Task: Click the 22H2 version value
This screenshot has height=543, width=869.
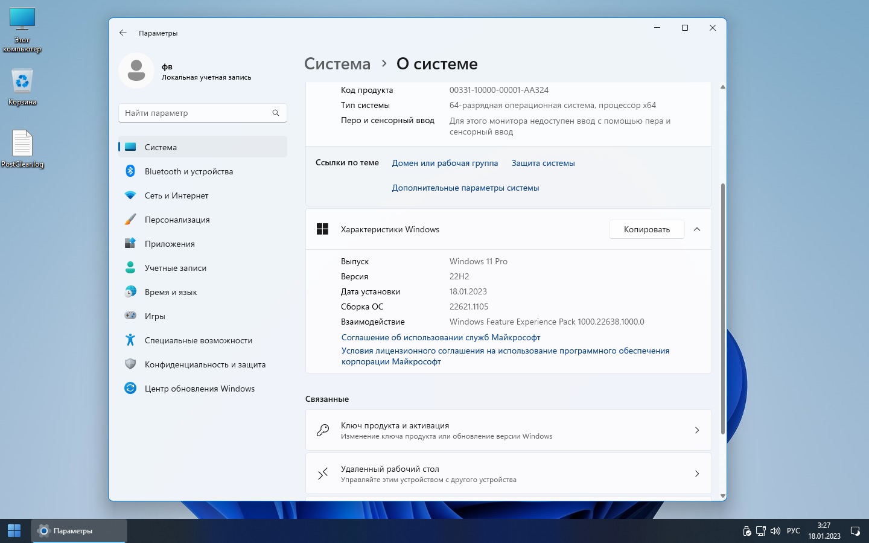Action: (x=459, y=276)
